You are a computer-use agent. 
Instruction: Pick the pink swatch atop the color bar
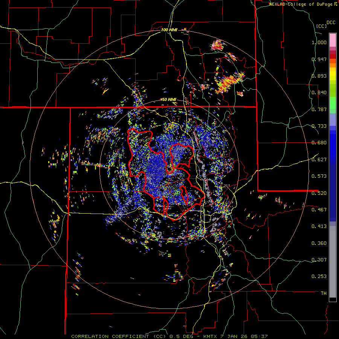coord(333,40)
